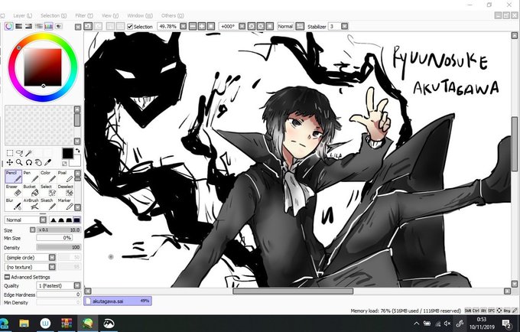
Task: Select the move tool
Action: coord(10,162)
